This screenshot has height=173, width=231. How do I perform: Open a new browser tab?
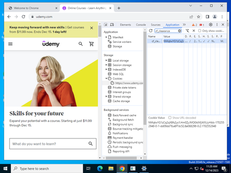[x=119, y=8]
